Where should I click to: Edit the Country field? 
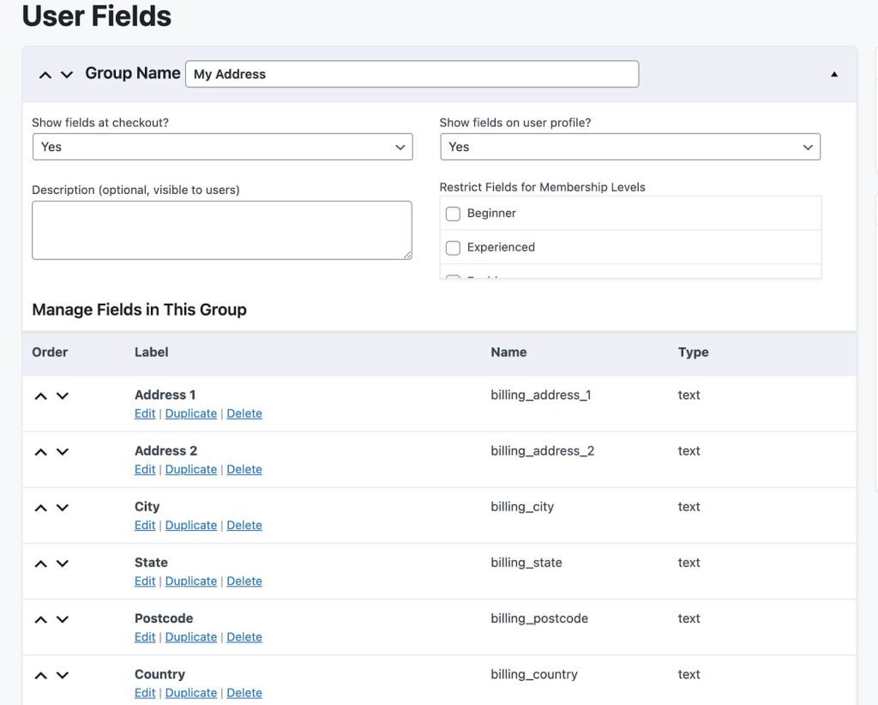click(x=144, y=692)
